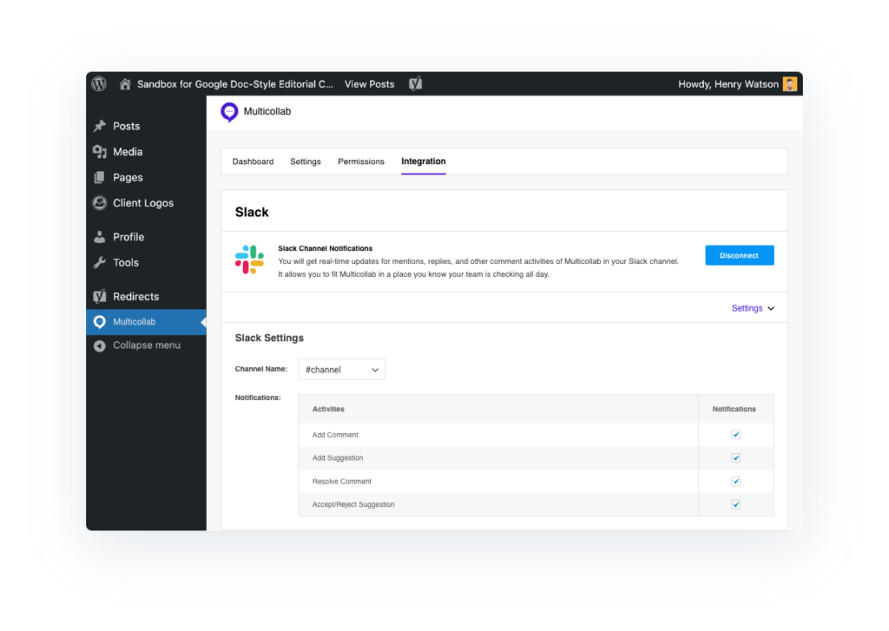Click the Notifications column header

pos(734,410)
